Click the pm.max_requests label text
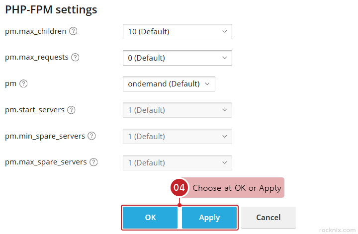The image size is (358, 234). tap(37, 58)
